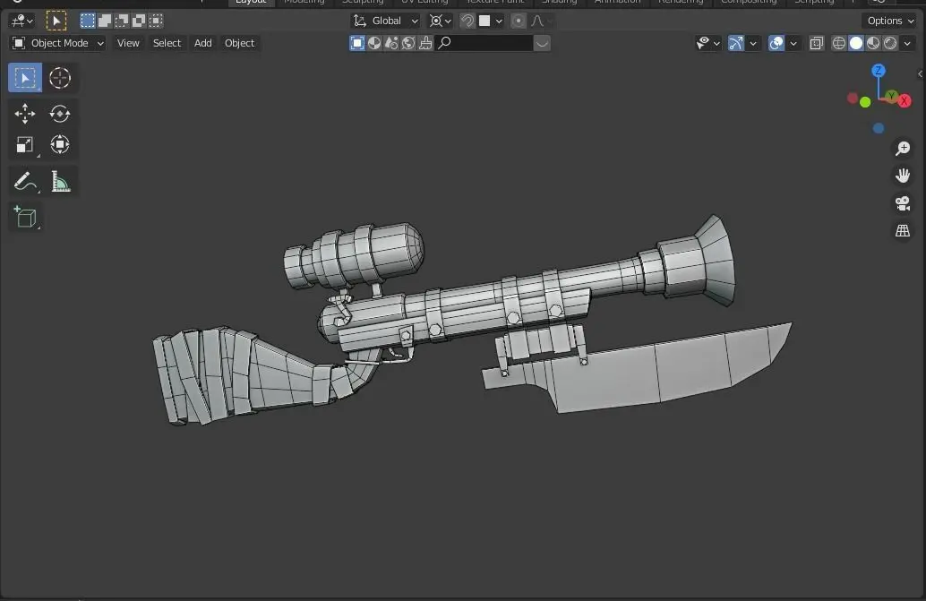Activate the 3D Cursor tool
The image size is (926, 601).
(x=60, y=78)
